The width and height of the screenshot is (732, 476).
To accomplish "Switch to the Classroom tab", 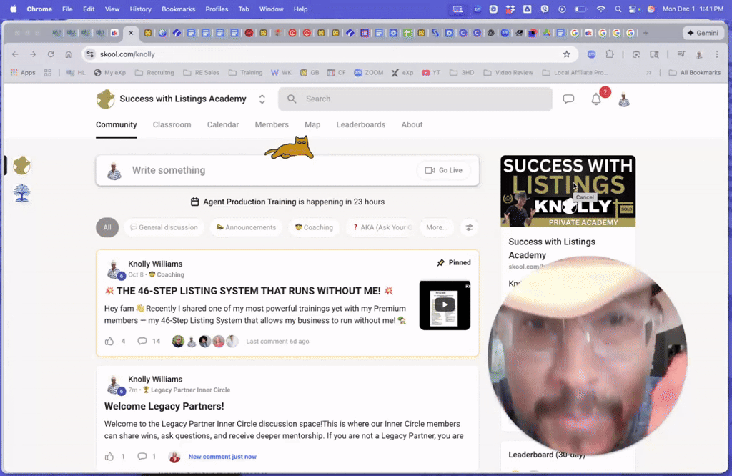I will [x=172, y=124].
